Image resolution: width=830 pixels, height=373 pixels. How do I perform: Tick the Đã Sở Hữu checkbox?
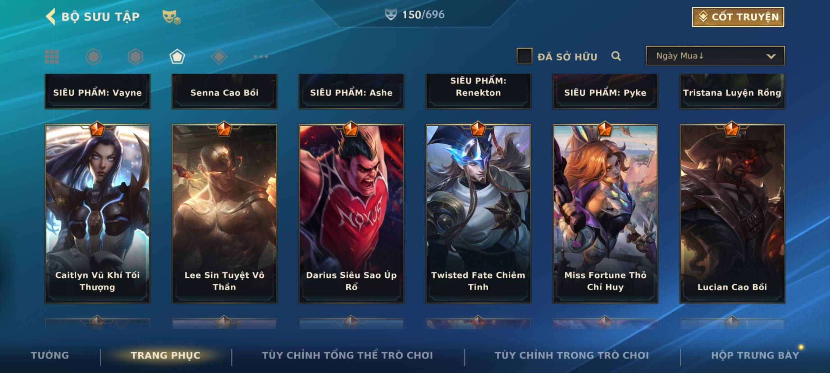(524, 56)
